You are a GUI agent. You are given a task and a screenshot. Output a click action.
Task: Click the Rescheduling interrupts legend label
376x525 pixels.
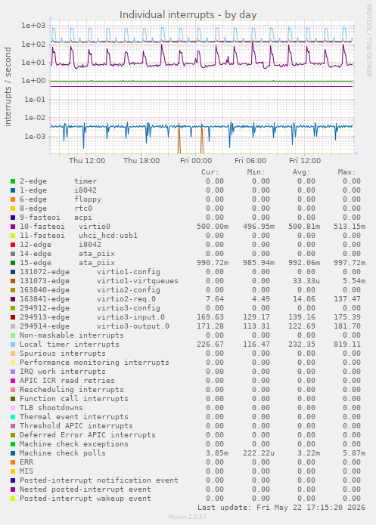click(71, 390)
